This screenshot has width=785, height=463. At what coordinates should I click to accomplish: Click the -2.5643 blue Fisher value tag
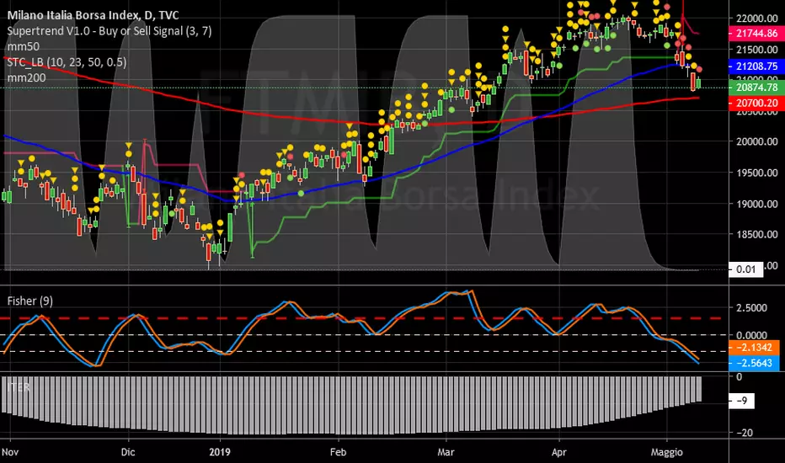(755, 363)
